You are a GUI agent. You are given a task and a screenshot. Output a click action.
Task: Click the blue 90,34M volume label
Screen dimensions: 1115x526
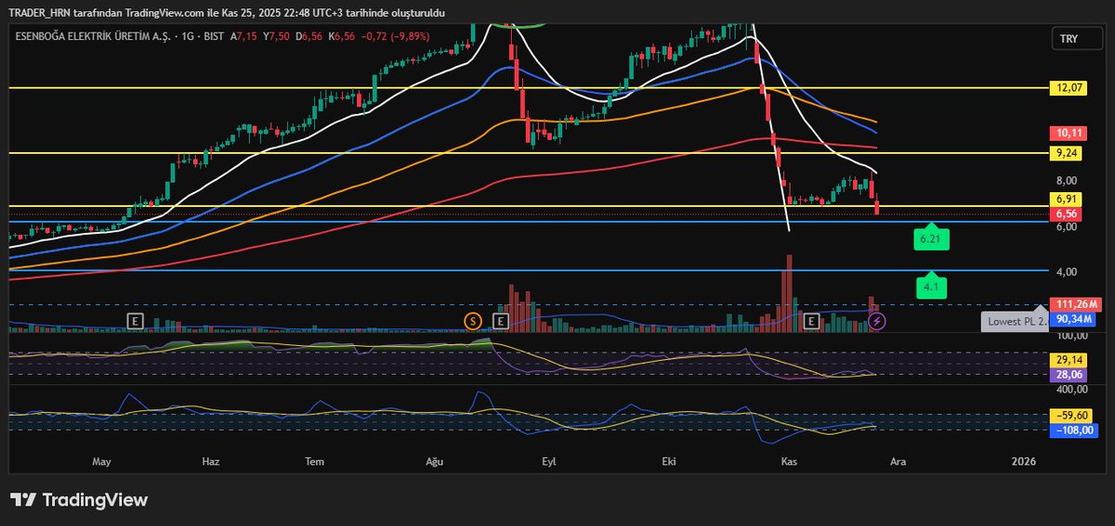coord(1071,318)
